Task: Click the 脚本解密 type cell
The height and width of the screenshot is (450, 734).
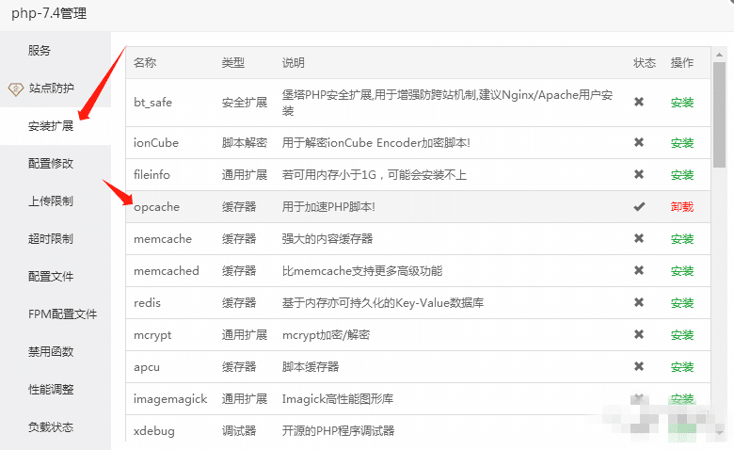Action: (245, 143)
